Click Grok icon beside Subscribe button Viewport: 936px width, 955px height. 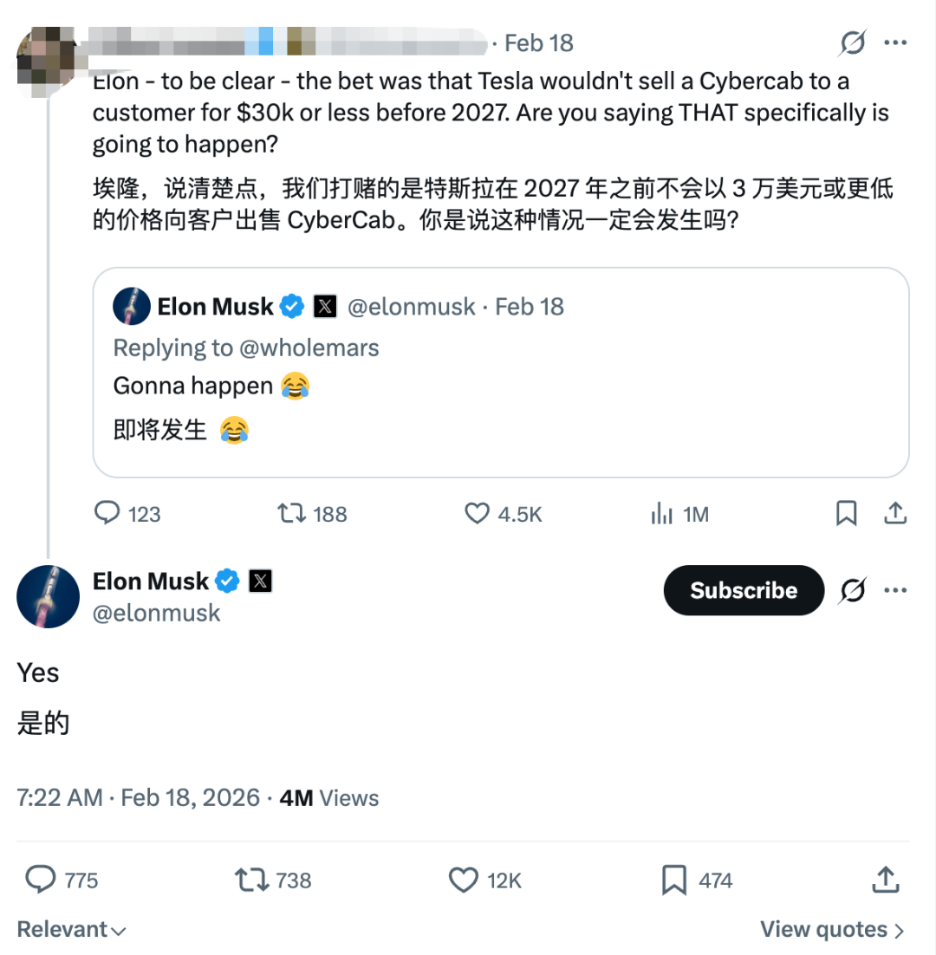(x=853, y=590)
